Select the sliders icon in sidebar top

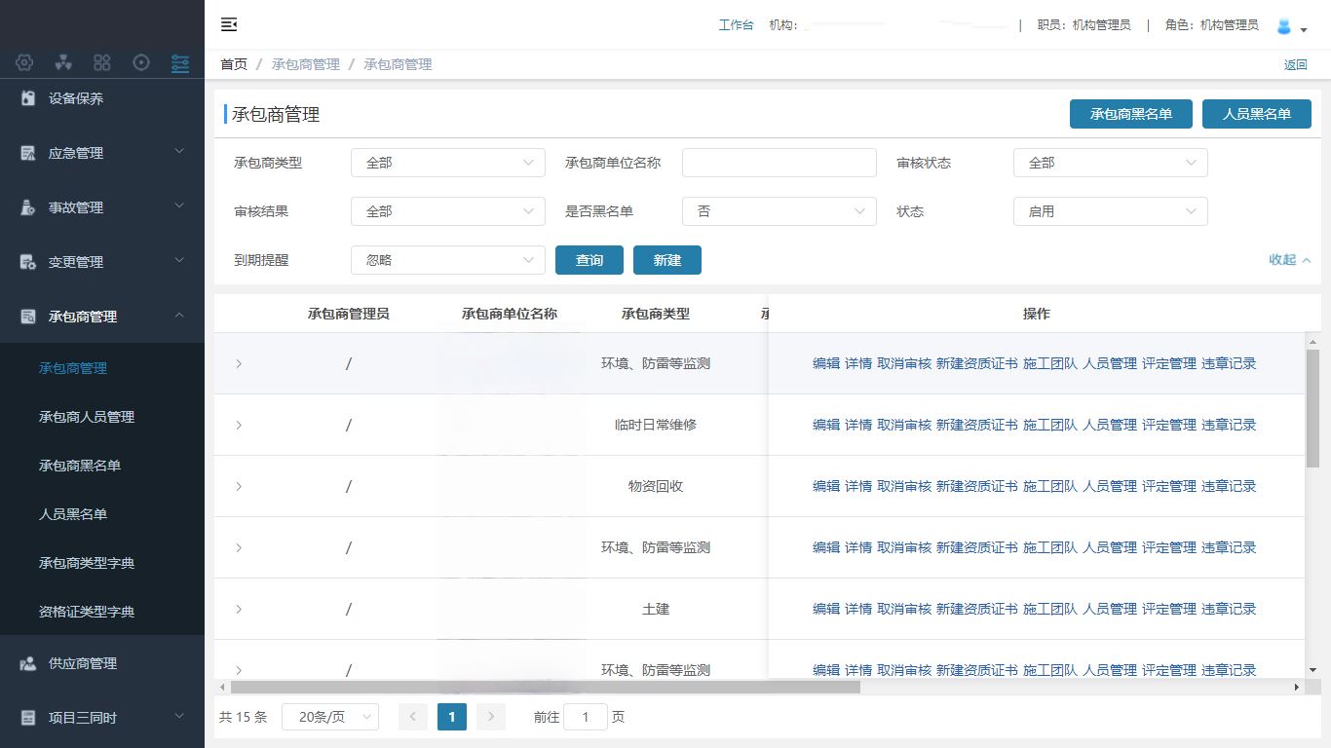[x=180, y=63]
